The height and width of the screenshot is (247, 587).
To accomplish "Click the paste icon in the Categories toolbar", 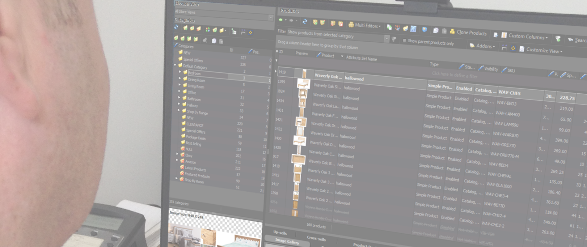I will click(221, 41).
